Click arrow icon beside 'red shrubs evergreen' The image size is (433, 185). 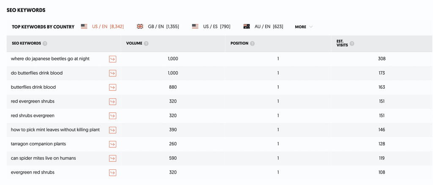pos(112,116)
